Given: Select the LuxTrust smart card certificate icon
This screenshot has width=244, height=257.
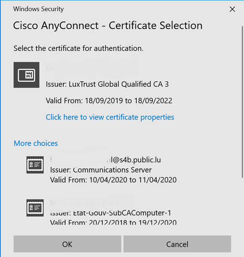Looking at the screenshot, I should (26, 75).
